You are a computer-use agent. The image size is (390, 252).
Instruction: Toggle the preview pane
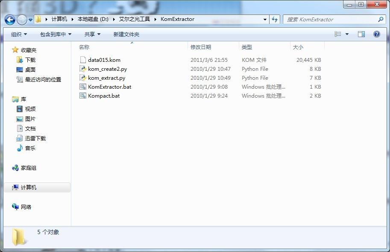(361, 34)
